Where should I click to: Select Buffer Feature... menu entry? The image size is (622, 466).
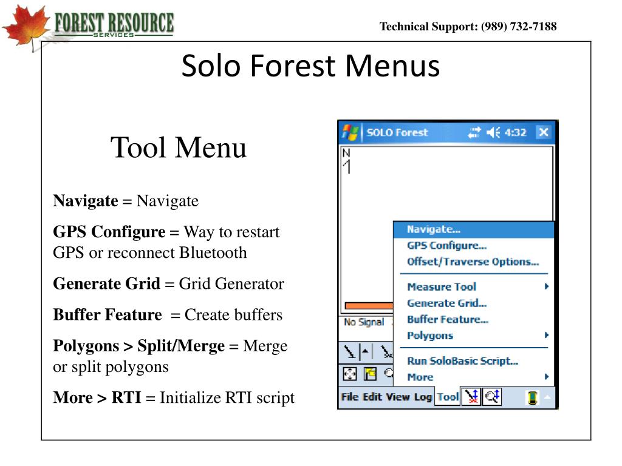(x=474, y=319)
